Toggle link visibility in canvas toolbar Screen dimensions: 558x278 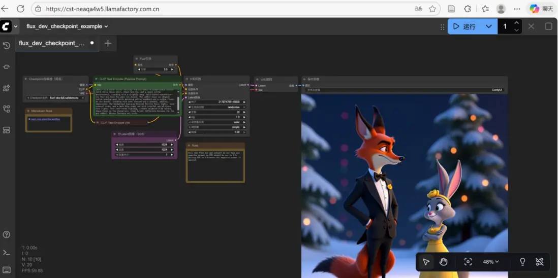540,262
